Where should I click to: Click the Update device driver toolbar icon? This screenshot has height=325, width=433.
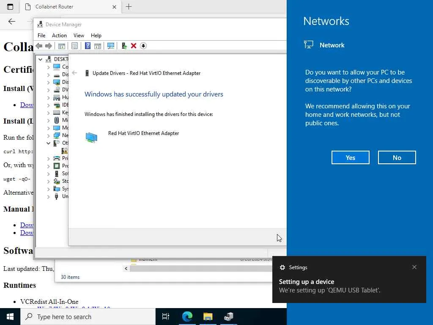(x=124, y=46)
